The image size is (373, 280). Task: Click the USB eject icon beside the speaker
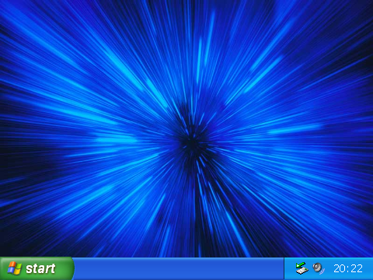coord(302,268)
